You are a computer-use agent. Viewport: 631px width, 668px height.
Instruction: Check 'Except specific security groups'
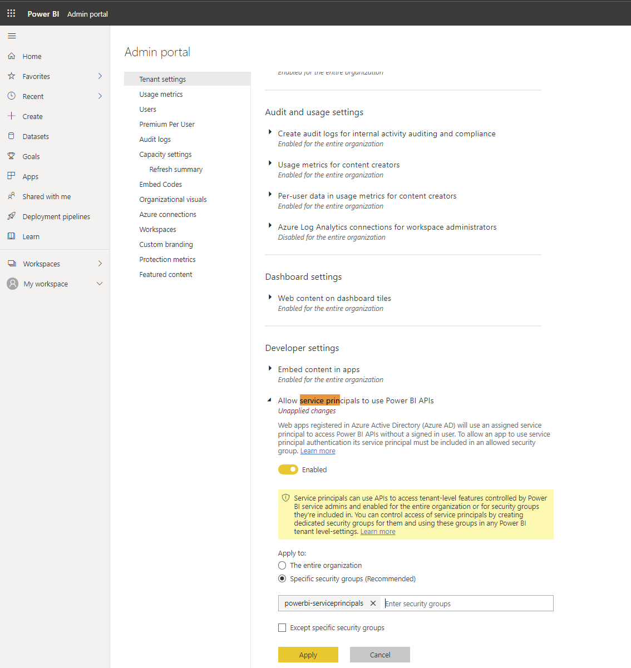[x=282, y=627]
